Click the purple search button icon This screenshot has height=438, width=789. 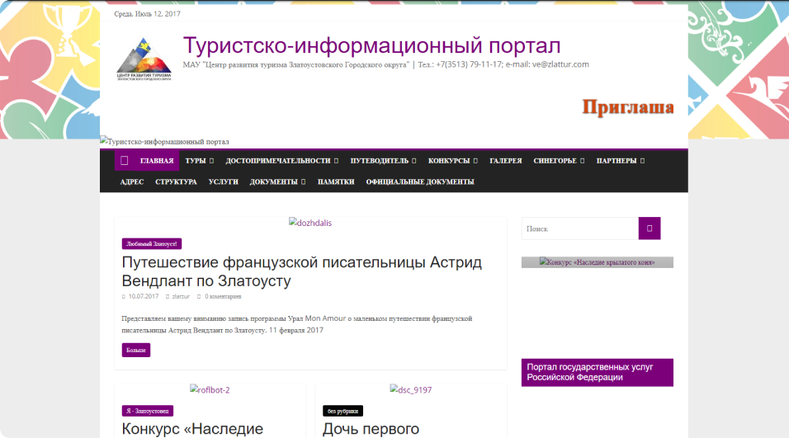[650, 228]
